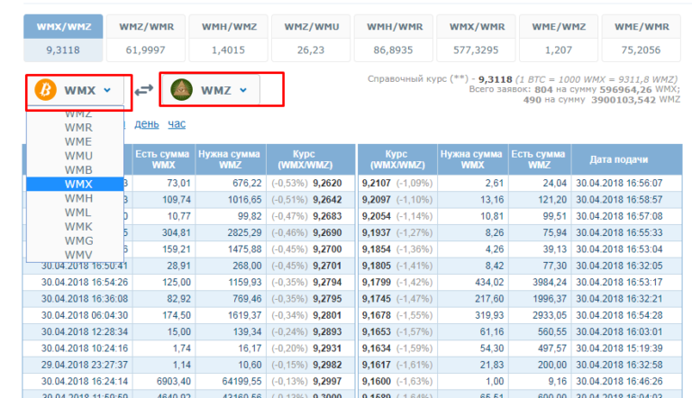Swap currencies with the double-arrow icon
This screenshot has width=692, height=398.
click(x=144, y=91)
